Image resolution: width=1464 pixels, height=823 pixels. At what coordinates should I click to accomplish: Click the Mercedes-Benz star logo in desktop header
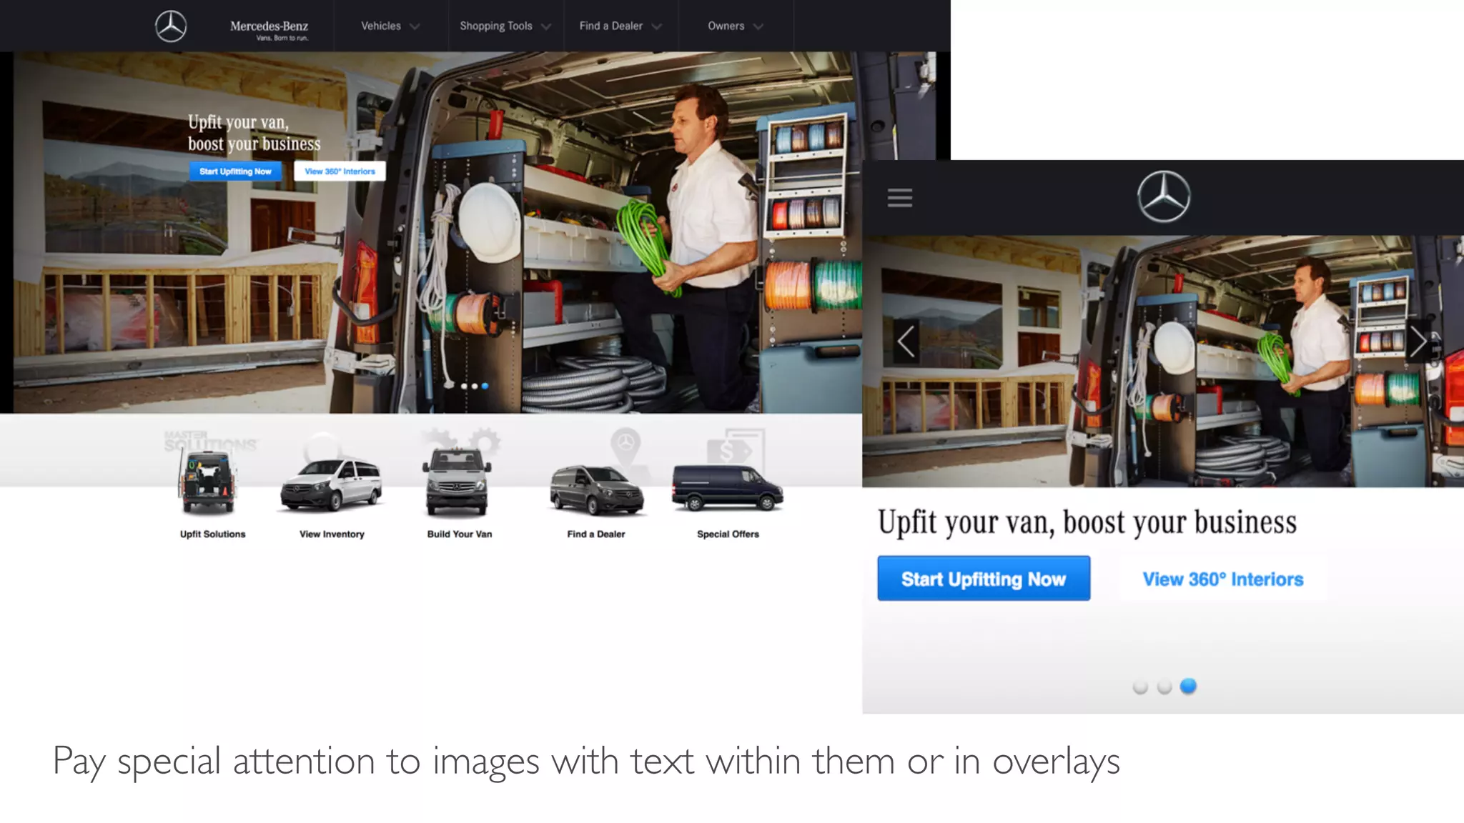click(171, 26)
